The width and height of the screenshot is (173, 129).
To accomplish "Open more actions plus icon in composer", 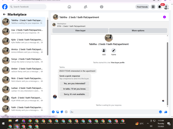I will tap(53, 112).
